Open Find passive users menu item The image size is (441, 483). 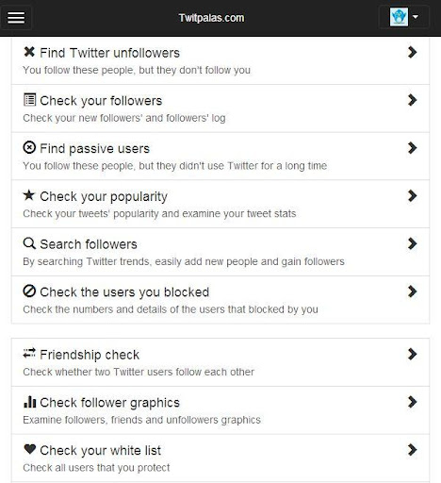[220, 157]
